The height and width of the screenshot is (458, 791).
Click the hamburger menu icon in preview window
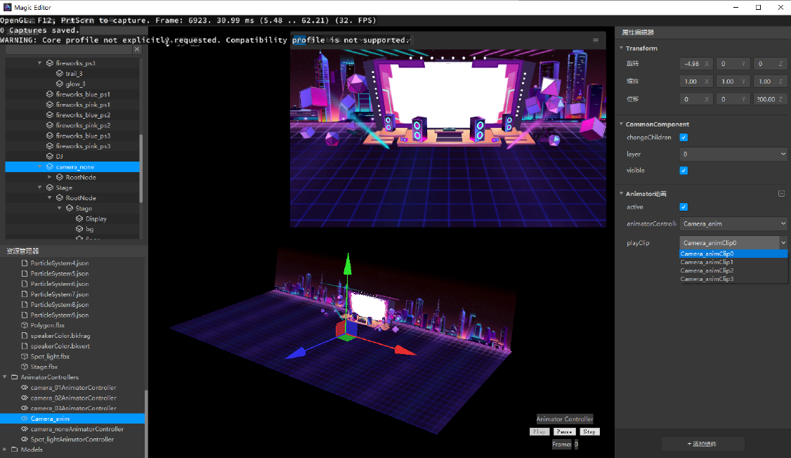pos(596,40)
